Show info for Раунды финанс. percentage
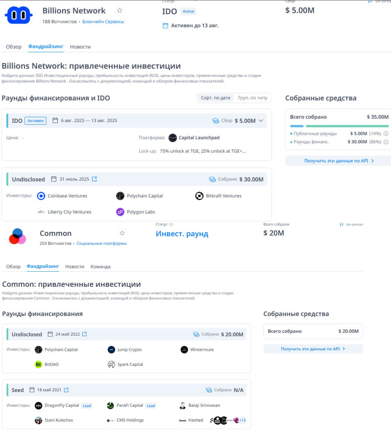Image resolution: width=391 pixels, height=437 pixels. tap(386, 142)
